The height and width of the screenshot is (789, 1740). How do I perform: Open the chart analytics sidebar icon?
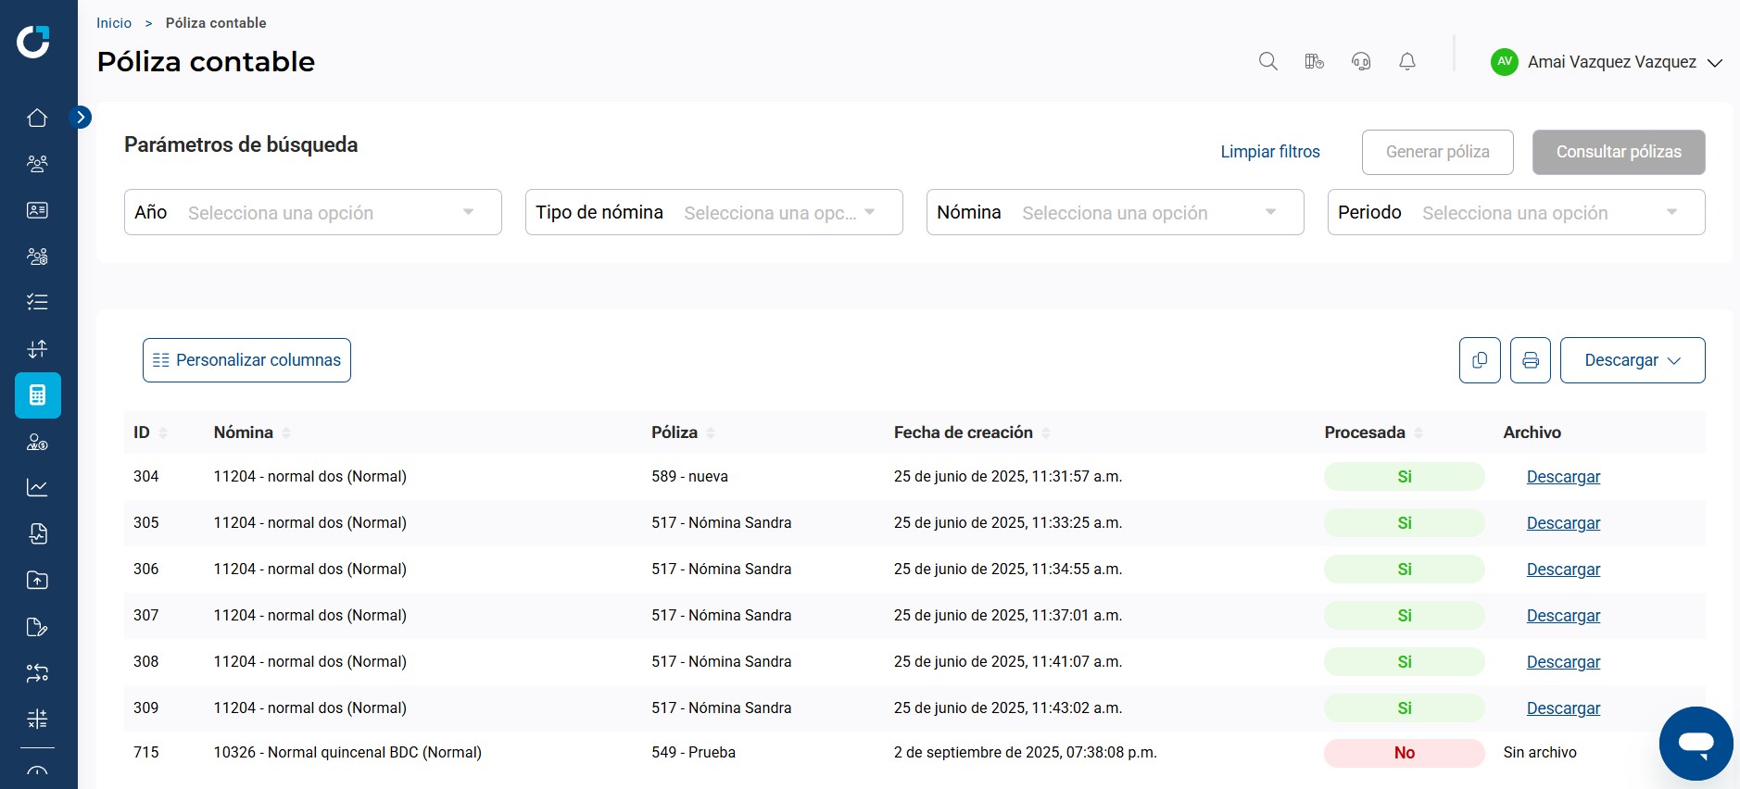[37, 487]
